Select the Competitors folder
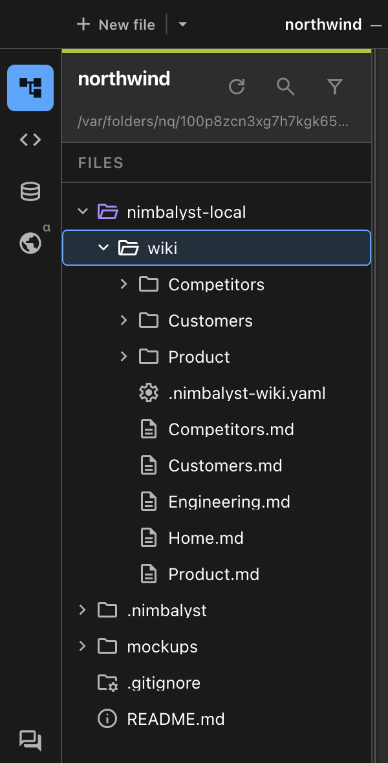Viewport: 388px width, 763px height. pyautogui.click(x=216, y=284)
